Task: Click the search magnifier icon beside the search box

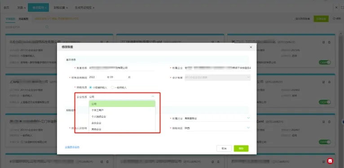Action: point(47,27)
